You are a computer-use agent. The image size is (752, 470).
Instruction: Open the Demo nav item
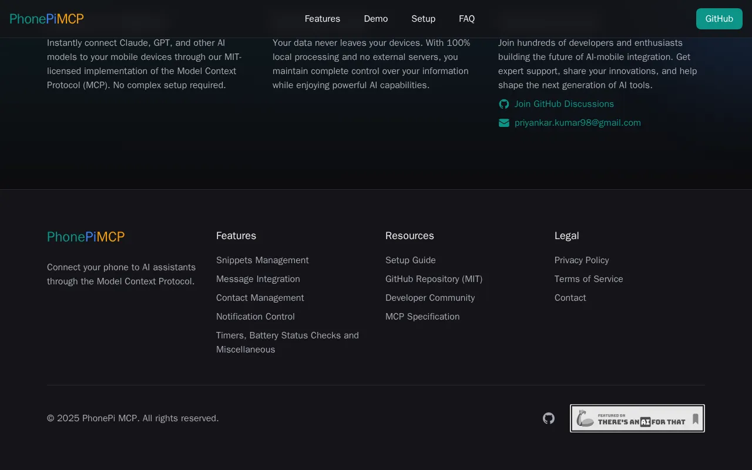coord(376,19)
